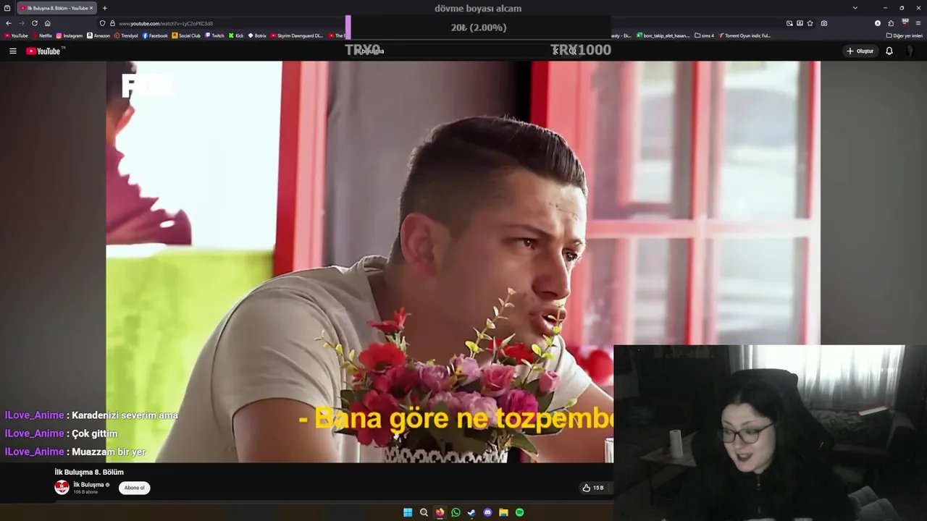The width and height of the screenshot is (927, 521).
Task: Open YouTube notifications bell
Action: [889, 51]
